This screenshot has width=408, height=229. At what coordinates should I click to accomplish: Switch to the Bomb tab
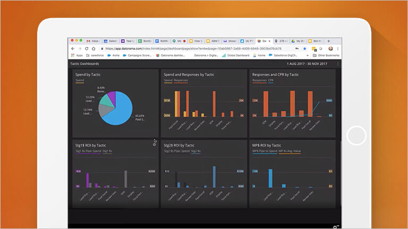[x=144, y=41]
